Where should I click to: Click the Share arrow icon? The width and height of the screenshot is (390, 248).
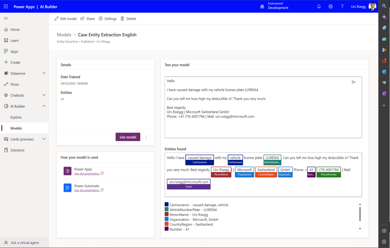click(x=82, y=19)
